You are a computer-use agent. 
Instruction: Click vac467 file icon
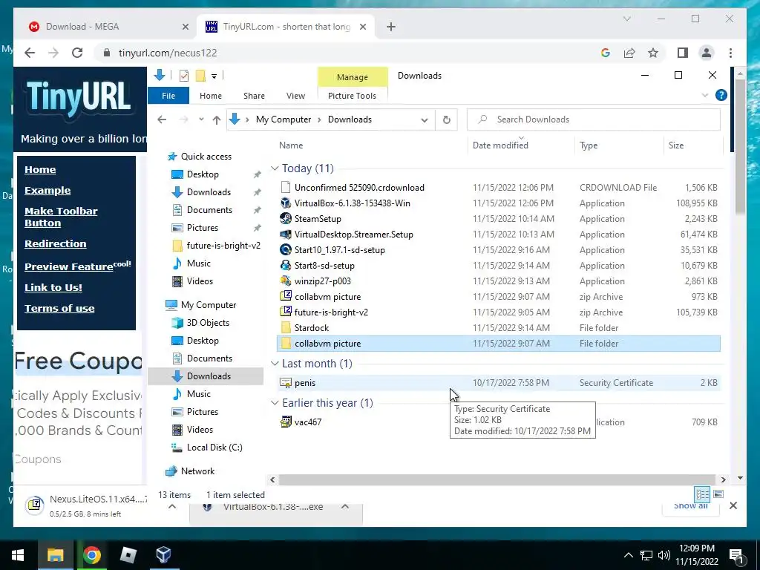point(286,422)
